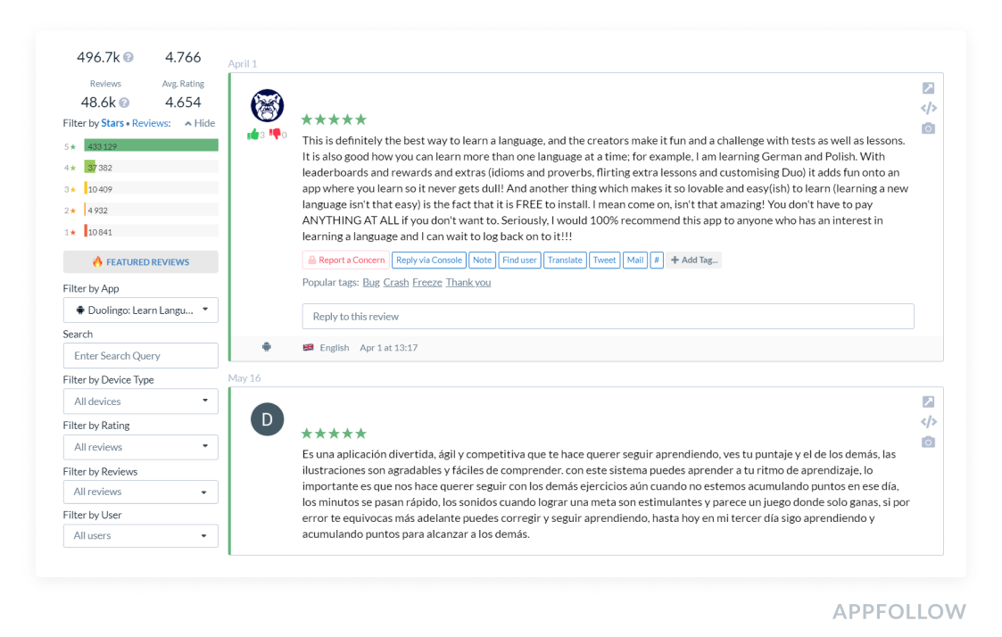The width and height of the screenshot is (1002, 637).
Task: Switch the filter to Reviews link
Action: coord(149,123)
